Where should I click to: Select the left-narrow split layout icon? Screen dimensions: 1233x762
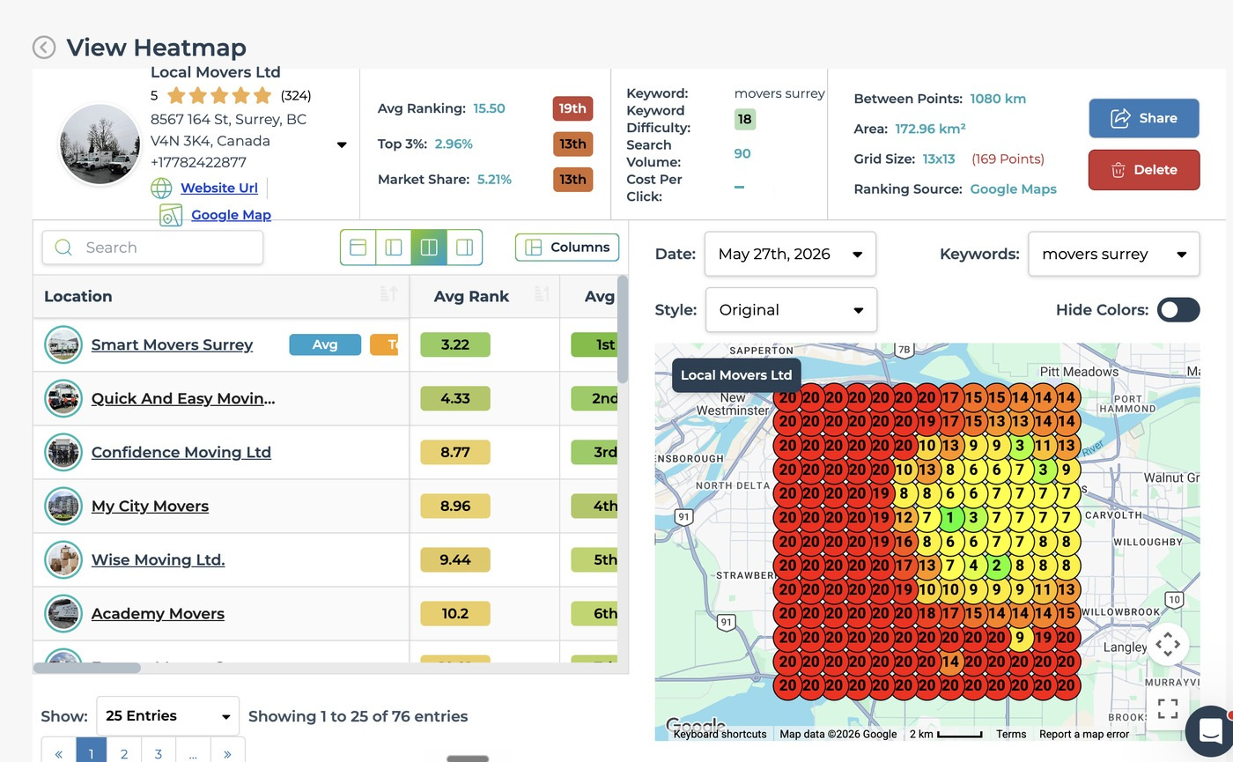[x=394, y=248]
